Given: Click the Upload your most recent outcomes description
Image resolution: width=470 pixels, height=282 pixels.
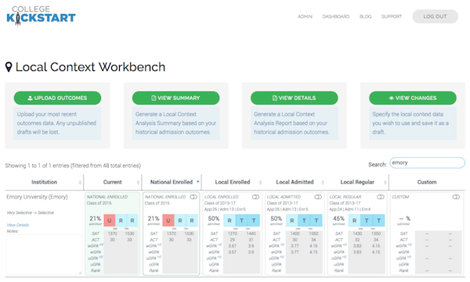Looking at the screenshot, I should click(x=57, y=123).
